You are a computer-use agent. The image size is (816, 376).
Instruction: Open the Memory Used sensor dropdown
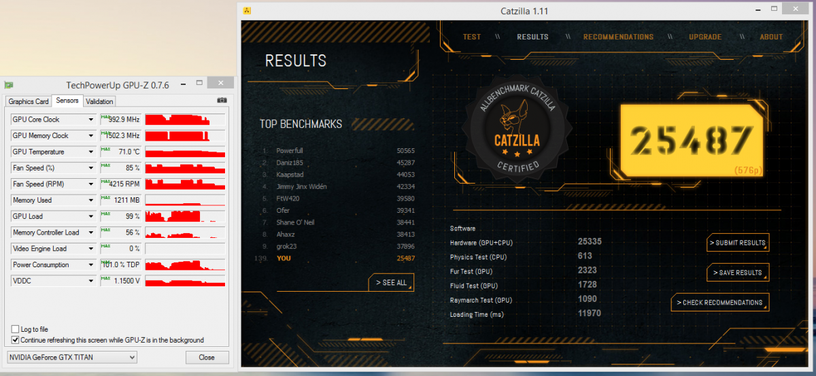pyautogui.click(x=91, y=200)
